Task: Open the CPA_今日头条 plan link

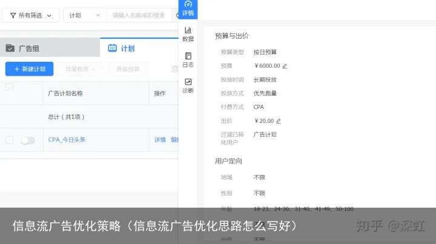Action: [67, 140]
